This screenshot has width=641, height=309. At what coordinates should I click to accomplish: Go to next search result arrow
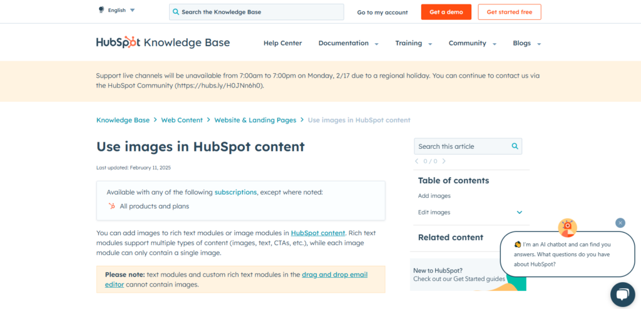pos(444,161)
